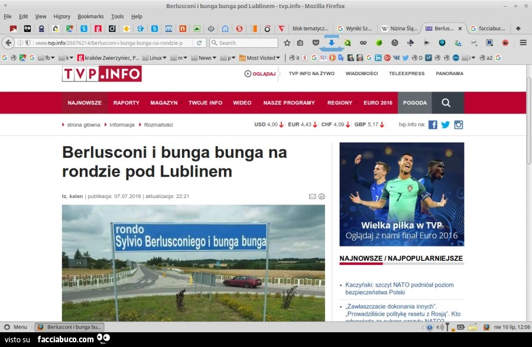Send the article with the envelope icon

(313, 196)
